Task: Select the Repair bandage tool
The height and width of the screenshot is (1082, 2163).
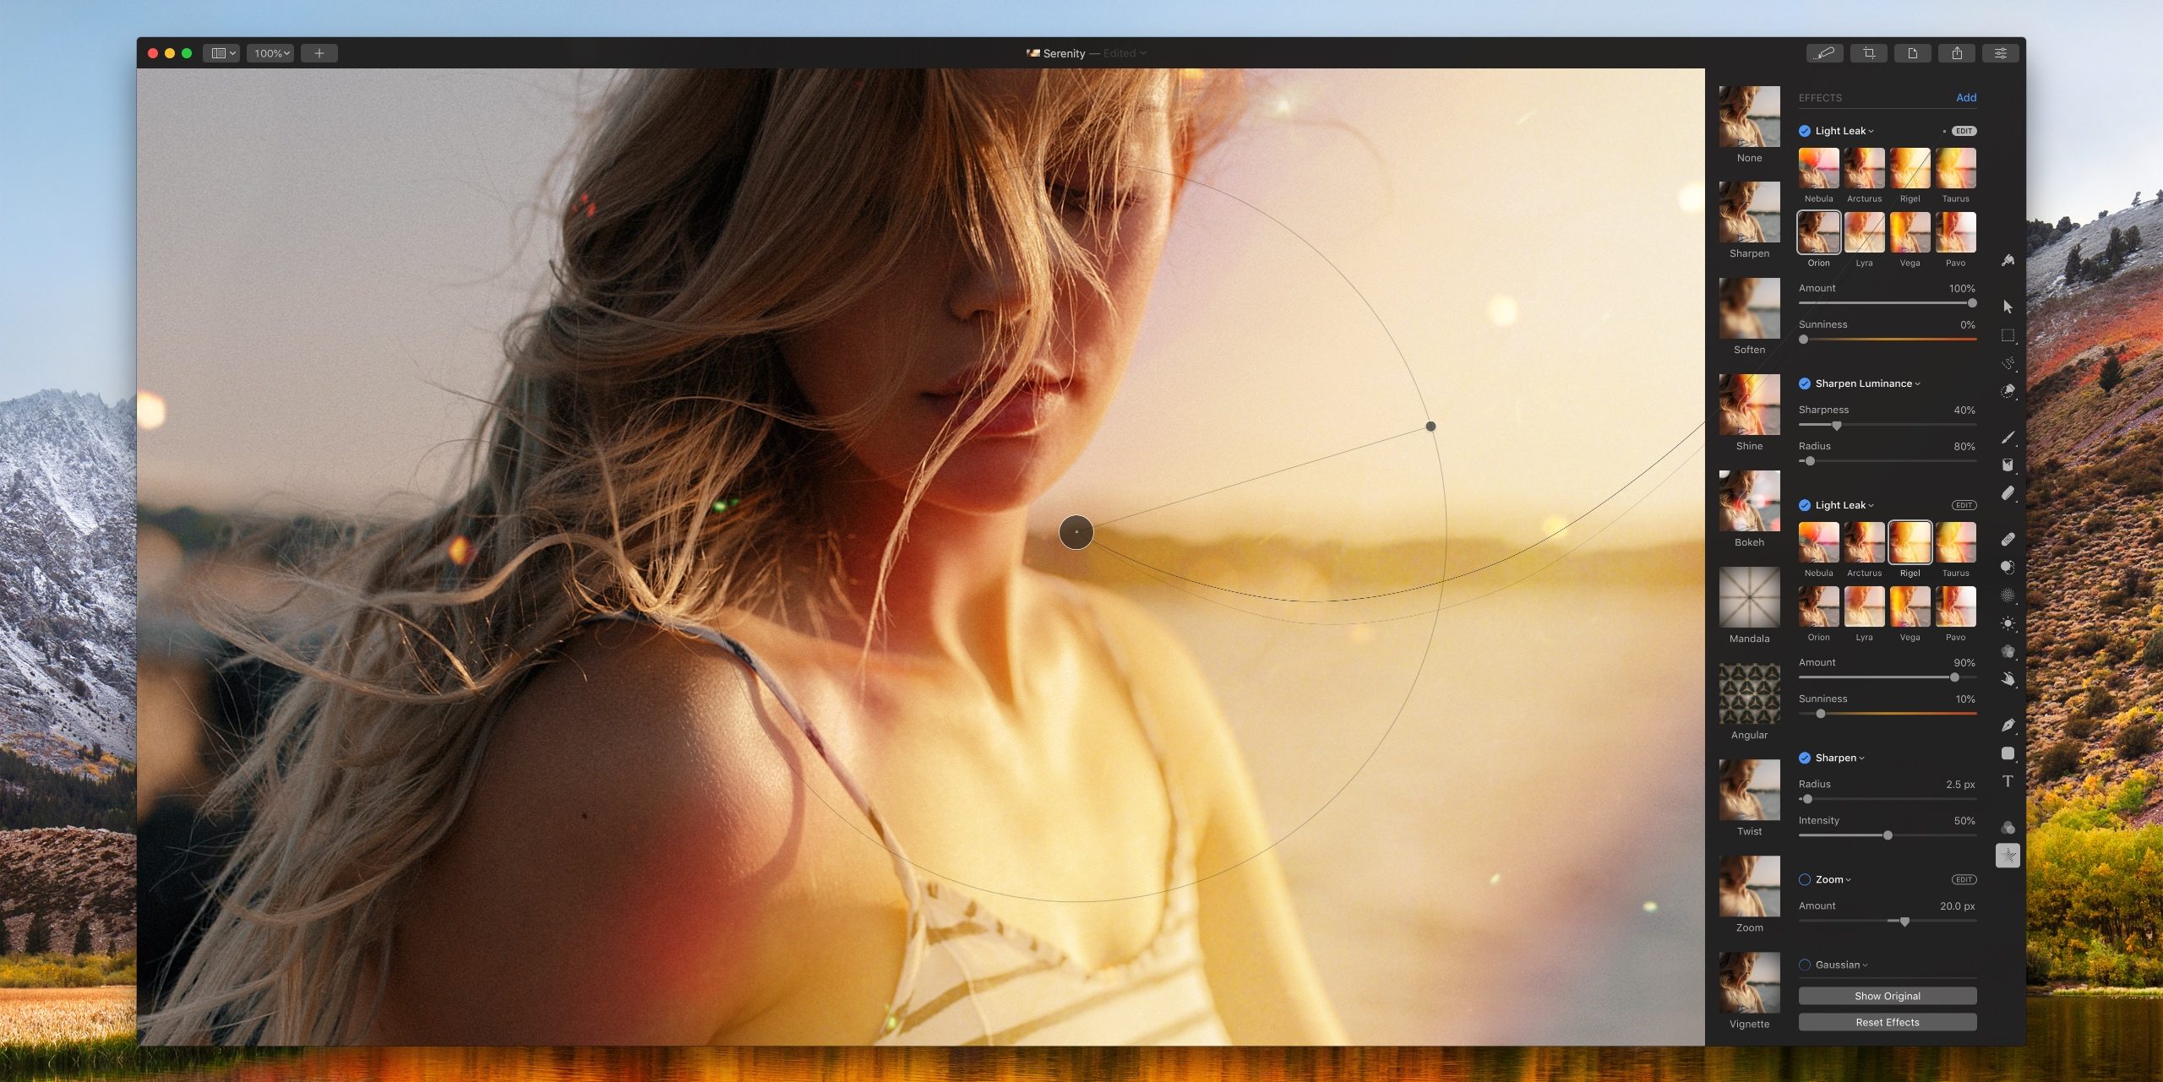Action: [2008, 539]
